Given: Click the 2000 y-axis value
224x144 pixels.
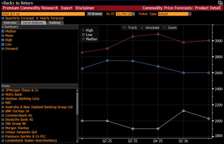Looking at the screenshot, I should click(x=219, y=121).
